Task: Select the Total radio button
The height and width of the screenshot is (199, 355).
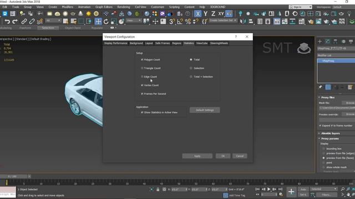Action: click(191, 60)
